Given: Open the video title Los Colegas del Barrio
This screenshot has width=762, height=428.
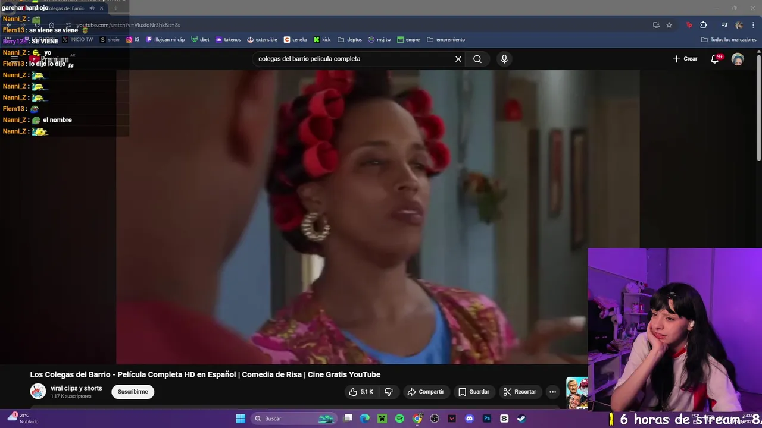Looking at the screenshot, I should click(x=205, y=374).
